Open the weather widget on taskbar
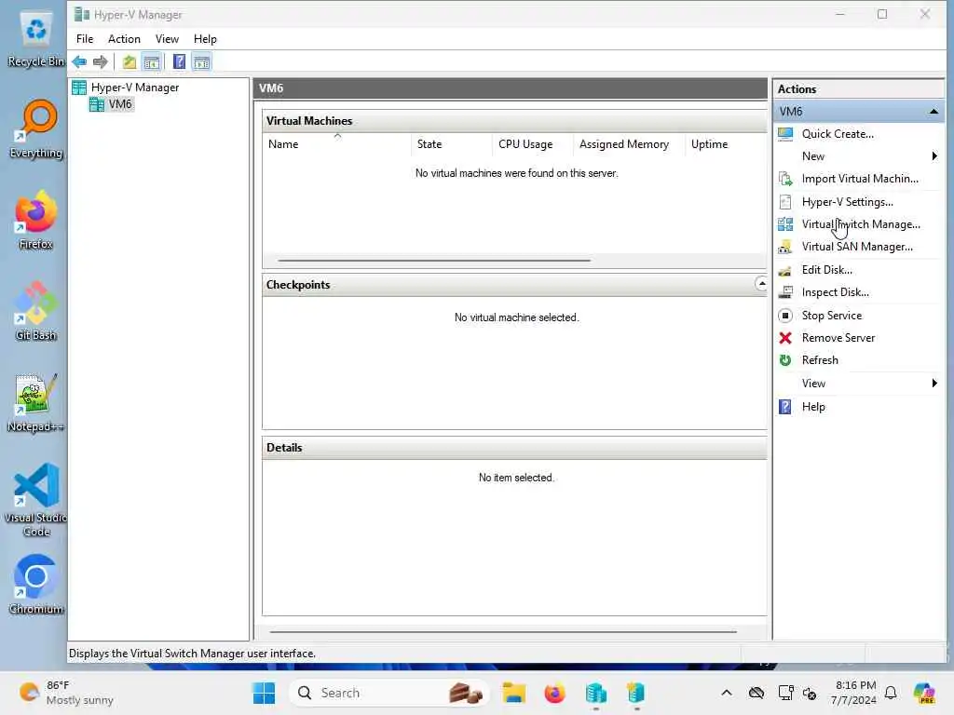This screenshot has height=715, width=954. (66, 693)
